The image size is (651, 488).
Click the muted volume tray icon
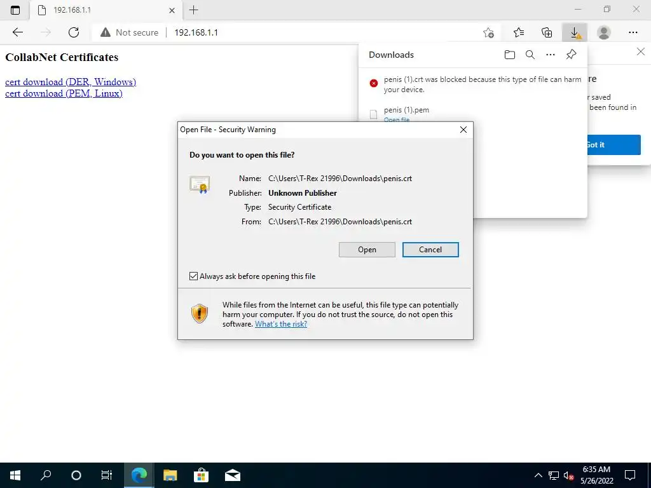(569, 475)
